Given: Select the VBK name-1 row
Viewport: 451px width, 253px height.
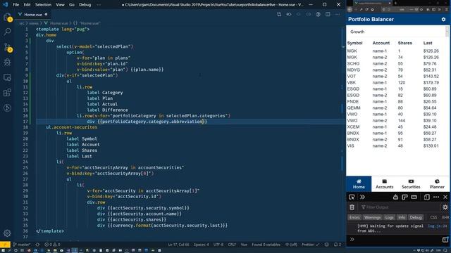Looking at the screenshot, I should [397, 83].
